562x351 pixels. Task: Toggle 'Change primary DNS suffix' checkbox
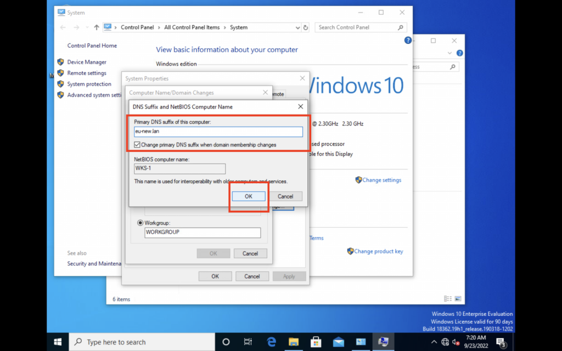(138, 145)
